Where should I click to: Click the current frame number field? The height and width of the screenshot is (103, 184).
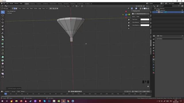[128, 92]
